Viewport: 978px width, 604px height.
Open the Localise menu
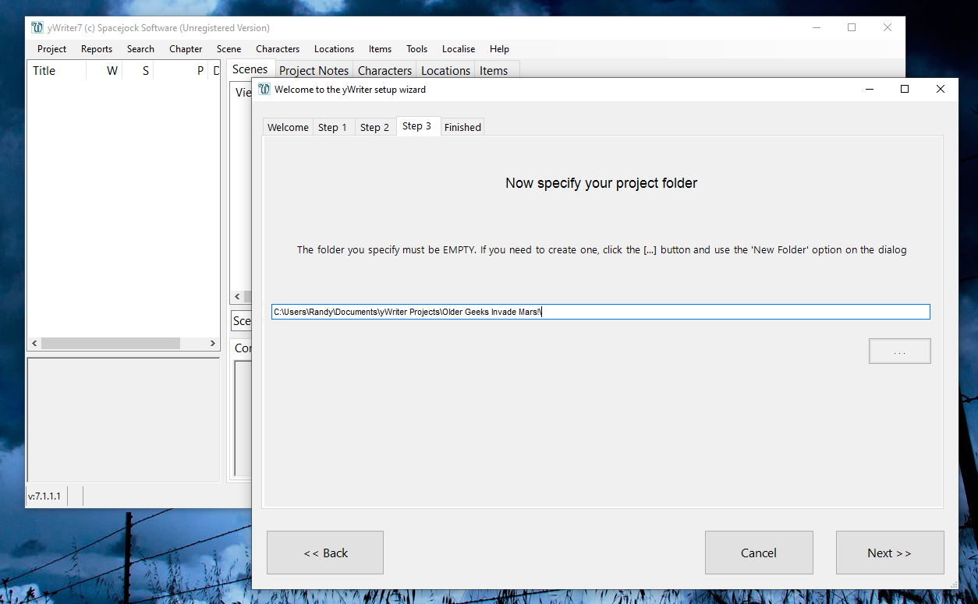coord(459,49)
